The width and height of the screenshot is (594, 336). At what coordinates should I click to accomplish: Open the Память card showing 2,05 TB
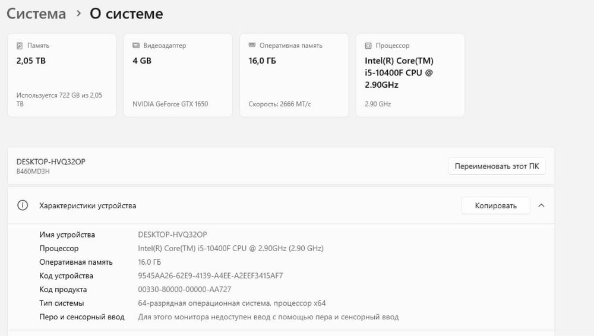click(x=62, y=75)
